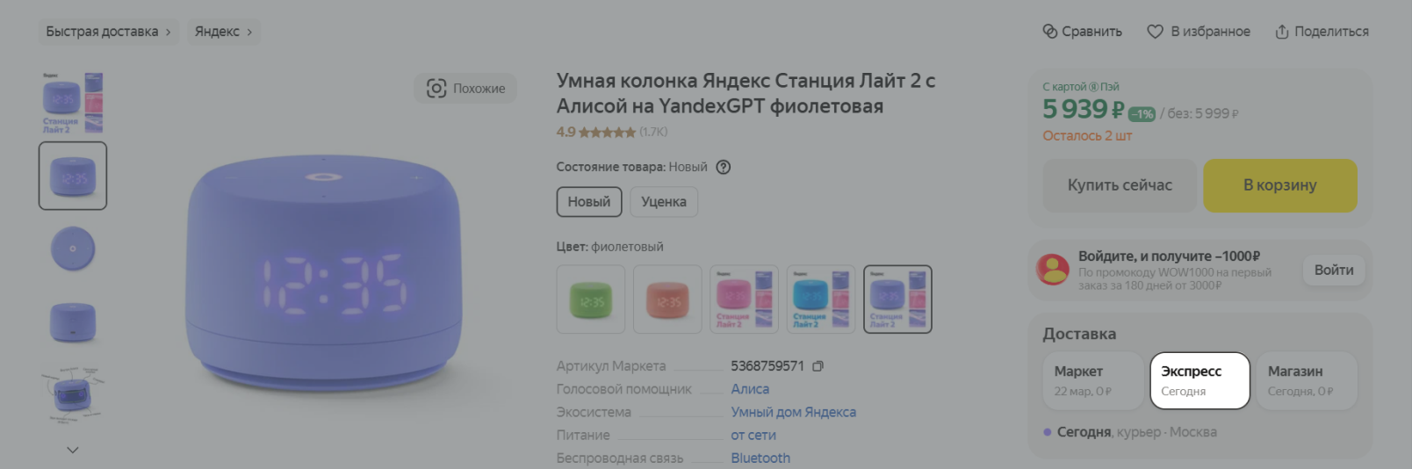The image size is (1412, 469).
Task: Expand more thumbnails with down chevron
Action: (73, 450)
